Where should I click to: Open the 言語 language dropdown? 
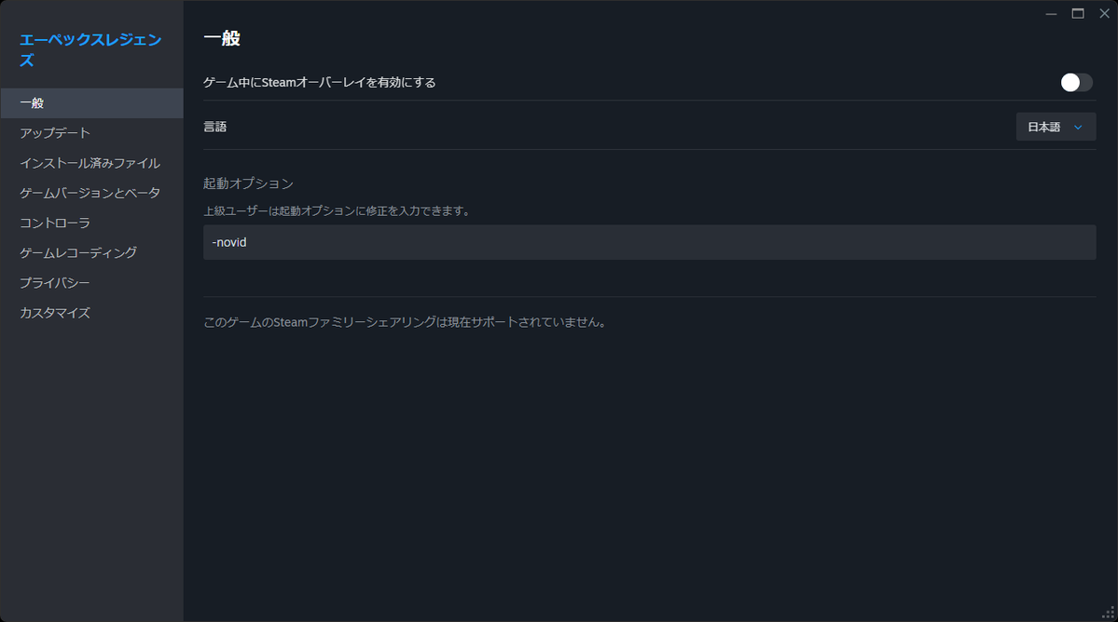coord(1055,127)
